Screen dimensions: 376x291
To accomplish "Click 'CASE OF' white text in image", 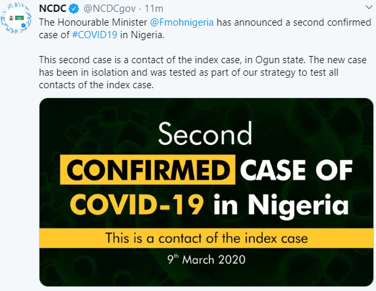I will pos(296,170).
